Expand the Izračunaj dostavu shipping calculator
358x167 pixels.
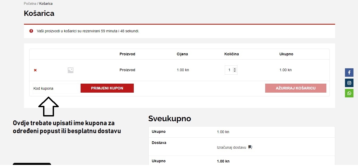(231, 147)
